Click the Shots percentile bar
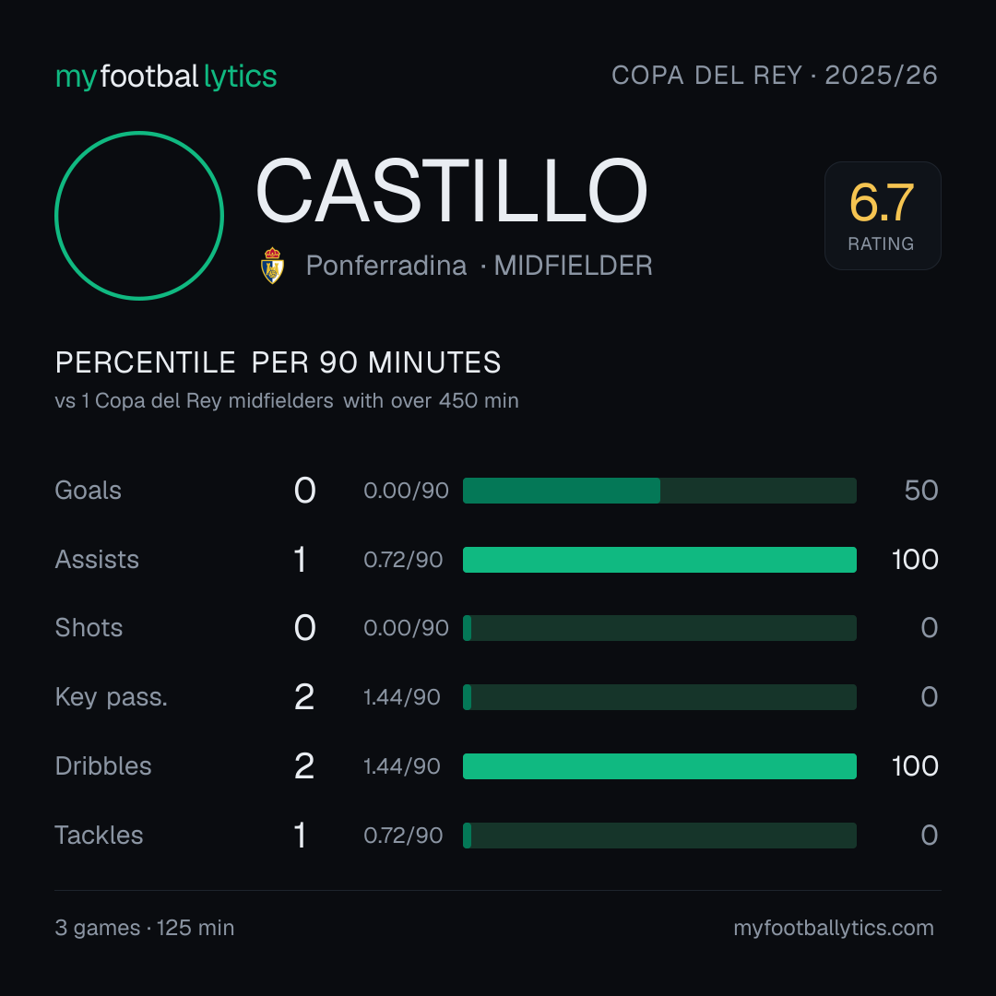The image size is (996, 996). 659,628
